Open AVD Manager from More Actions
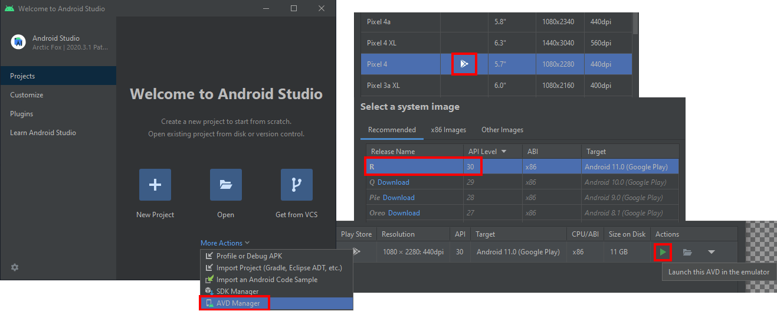The width and height of the screenshot is (777, 311). point(277,303)
